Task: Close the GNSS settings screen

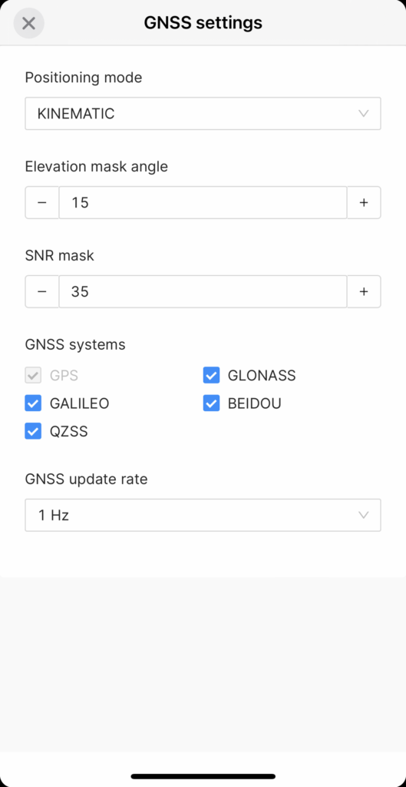Action: (28, 23)
